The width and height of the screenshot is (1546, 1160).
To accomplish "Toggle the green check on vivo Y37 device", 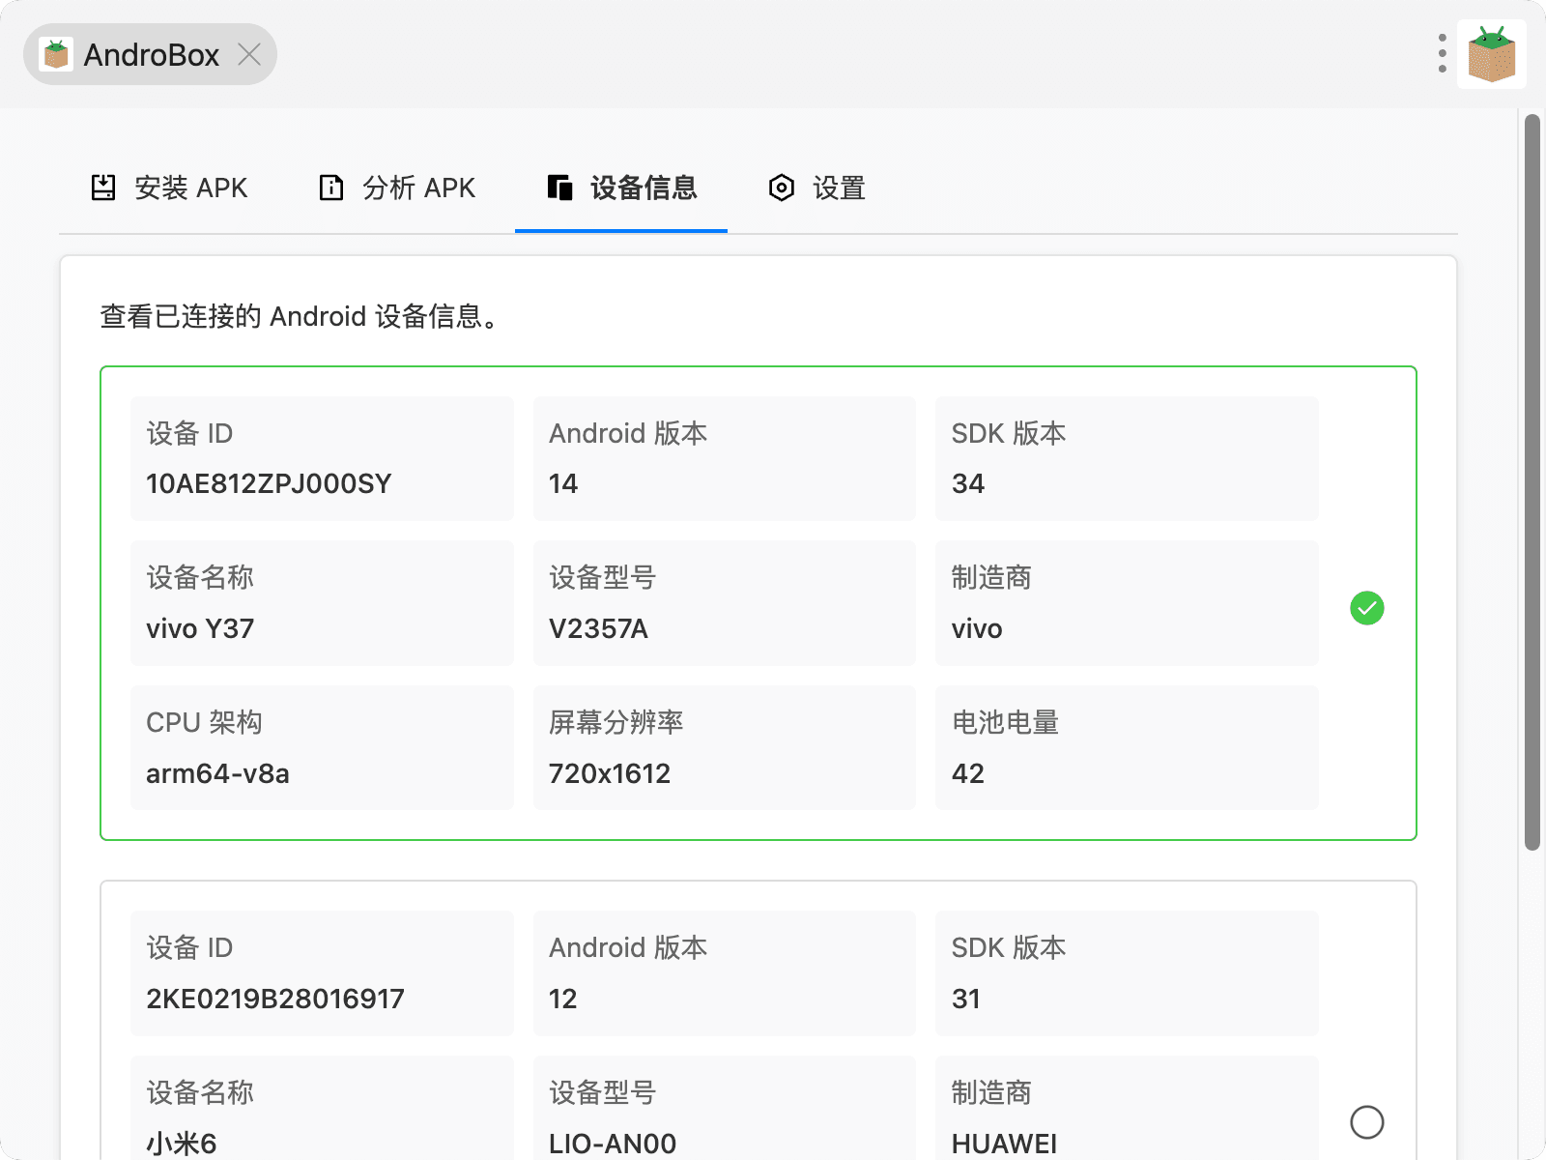I will (1367, 608).
